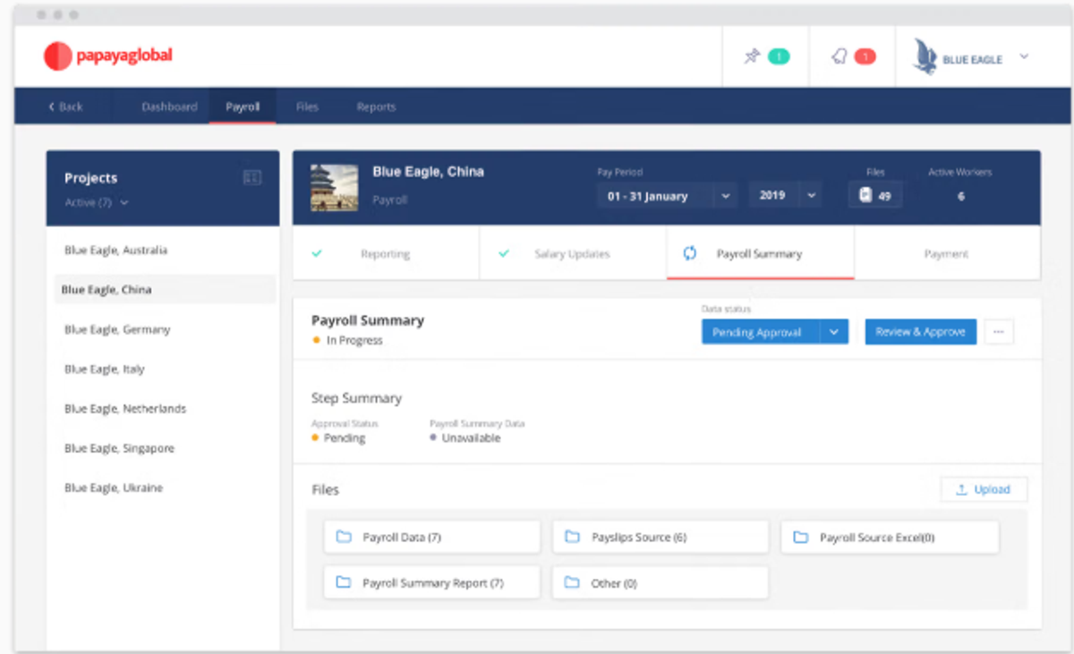Click the Reporting step checkmark icon
Screen dimensions: 1074x654
[317, 253]
